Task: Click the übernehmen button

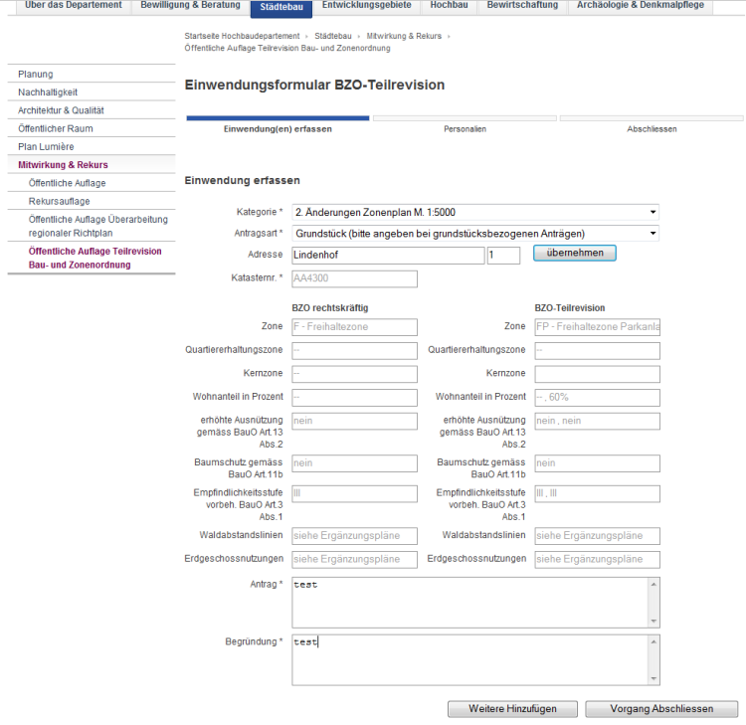Action: click(575, 253)
